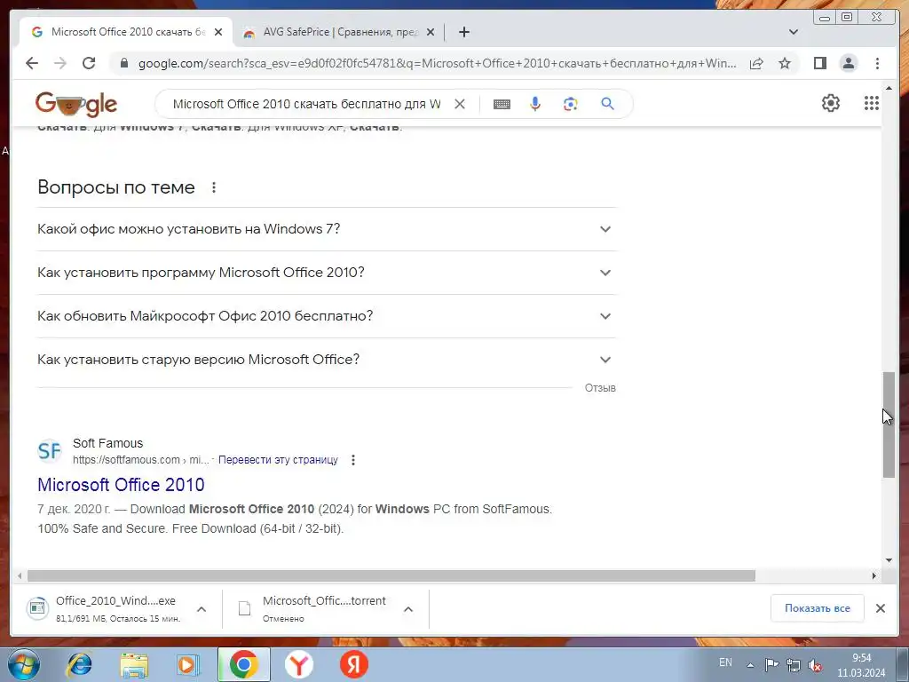Click the forward navigation arrow
909x682 pixels.
point(60,63)
